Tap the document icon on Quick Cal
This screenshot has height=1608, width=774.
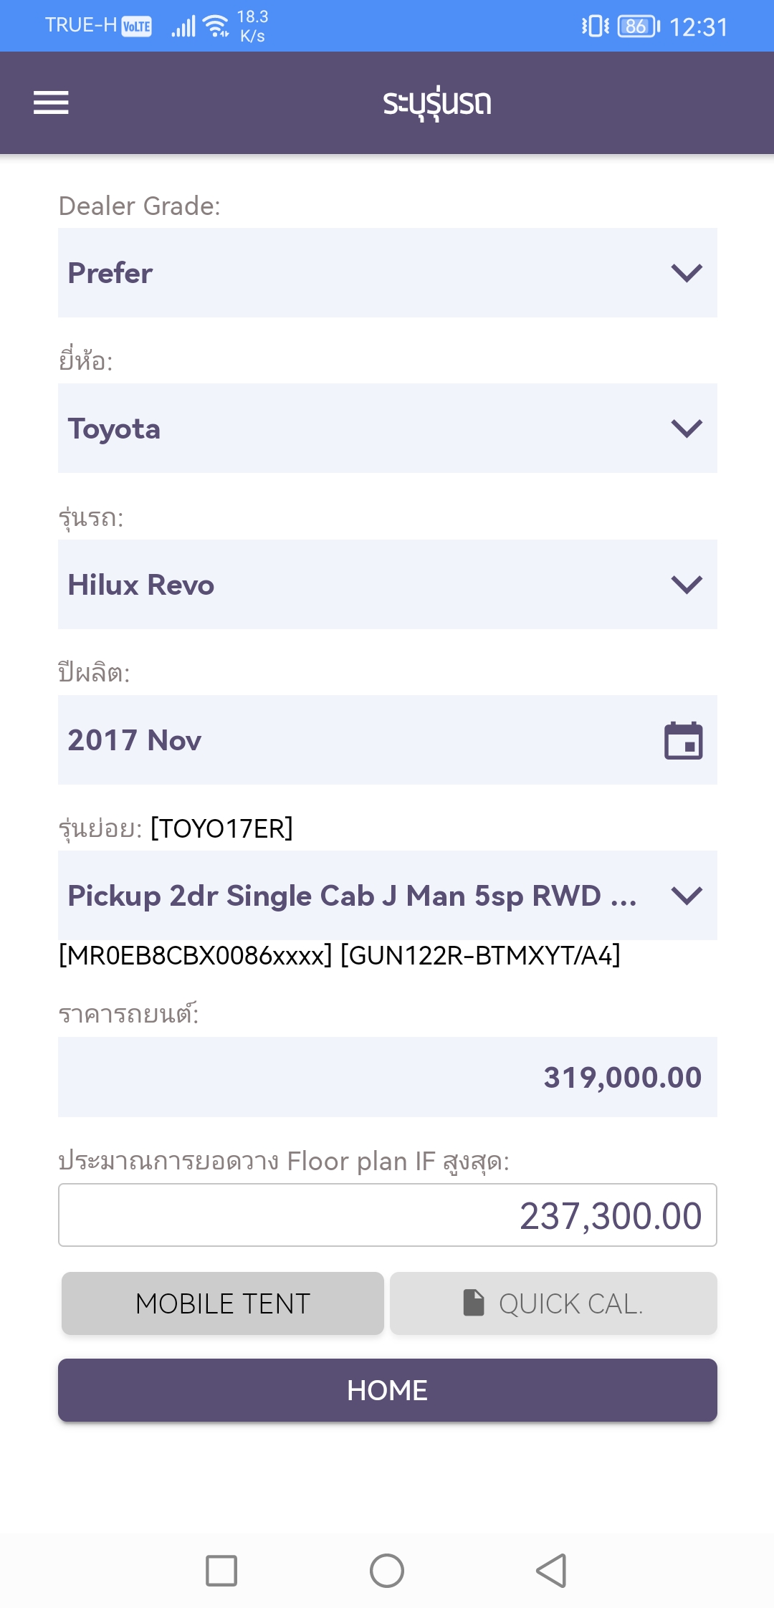click(x=474, y=1303)
